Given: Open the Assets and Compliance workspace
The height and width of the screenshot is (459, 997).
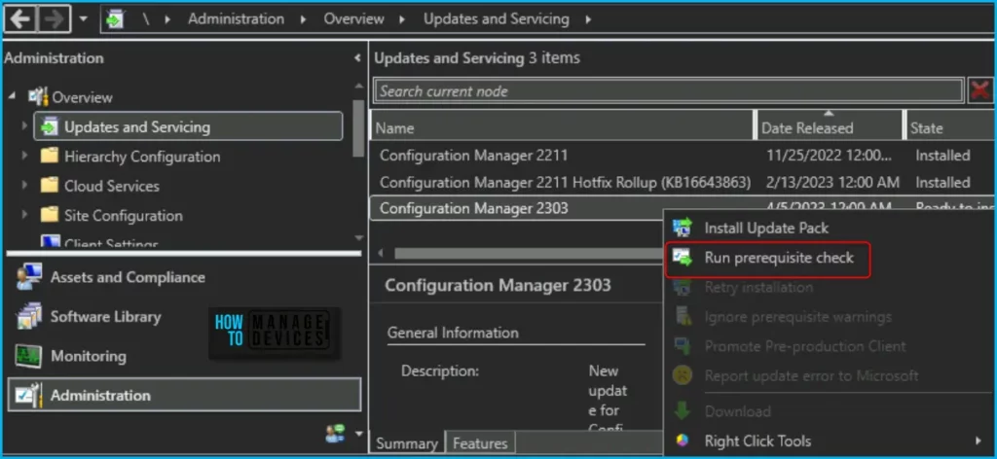Looking at the screenshot, I should tap(128, 277).
